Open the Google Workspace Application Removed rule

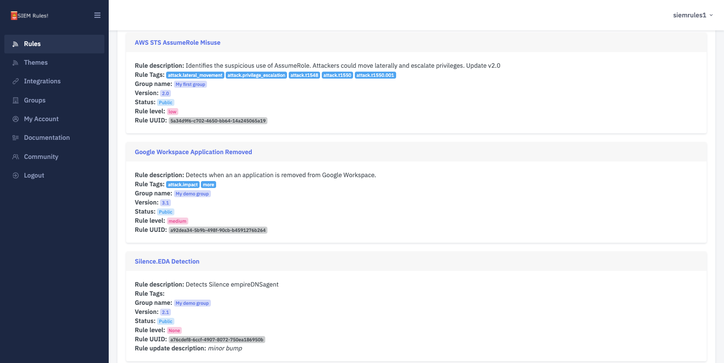[193, 152]
